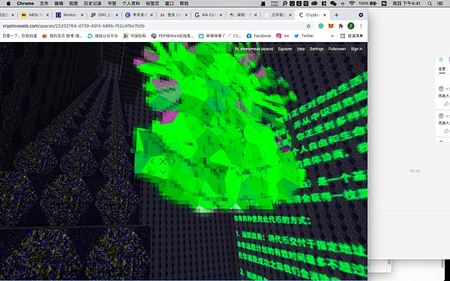This screenshot has width=450, height=281.
Task: Open the Grammarly extension icon
Action: [x=321, y=26]
